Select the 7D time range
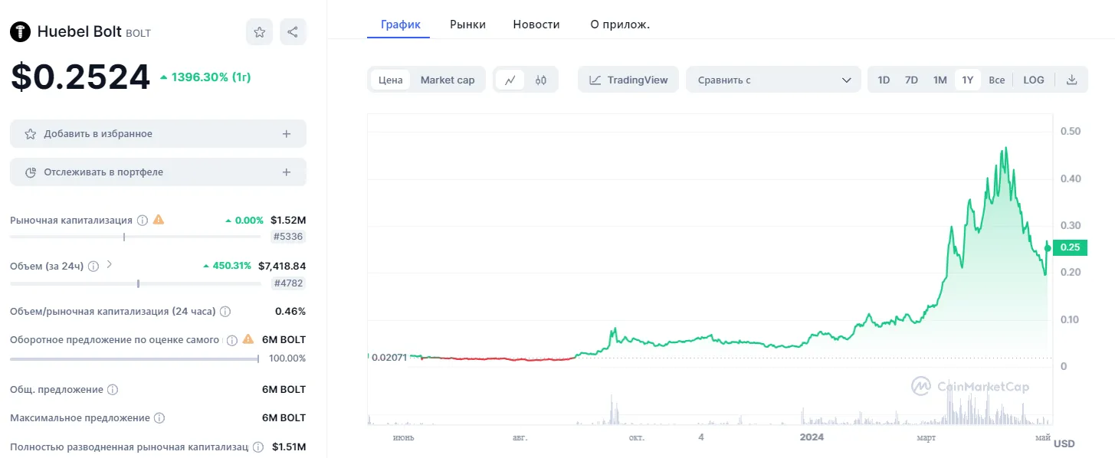This screenshot has width=1115, height=458. [x=911, y=80]
